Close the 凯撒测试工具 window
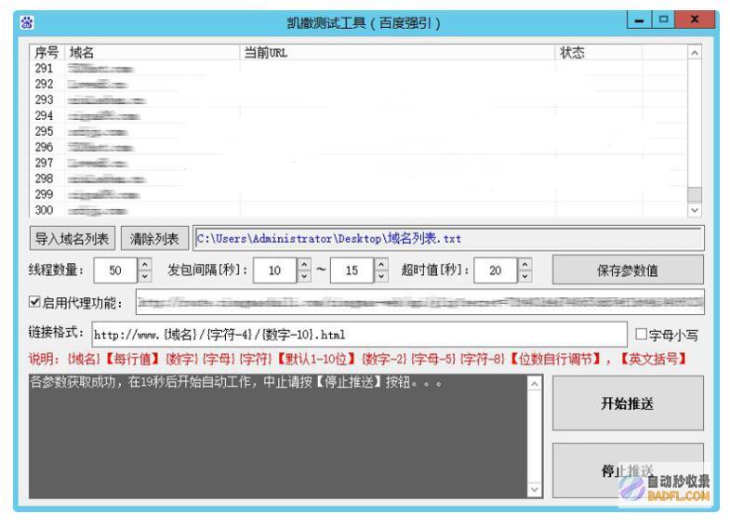 click(695, 20)
